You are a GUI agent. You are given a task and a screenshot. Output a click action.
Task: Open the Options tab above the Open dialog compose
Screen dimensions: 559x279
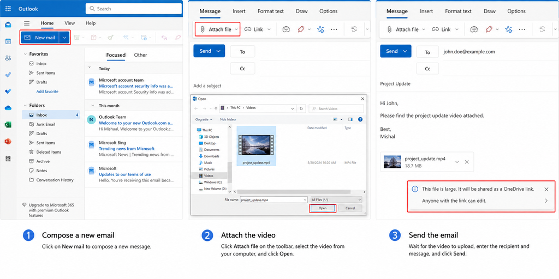tap(328, 11)
